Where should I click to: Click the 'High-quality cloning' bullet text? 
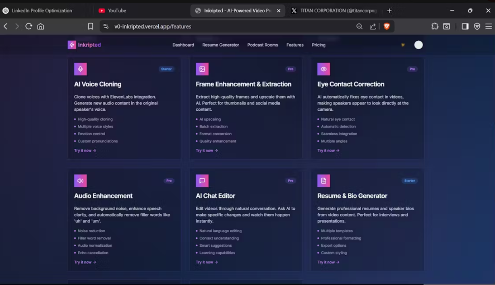[95, 119]
